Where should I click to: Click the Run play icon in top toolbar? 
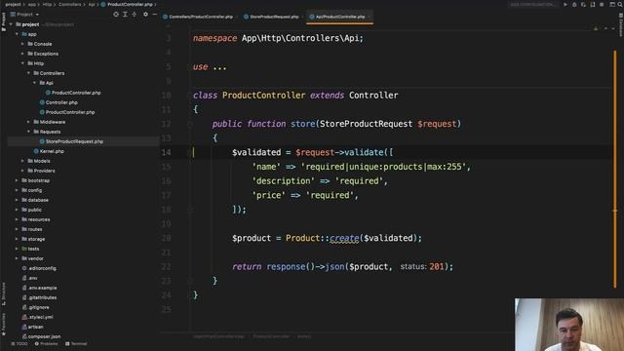[565, 4]
